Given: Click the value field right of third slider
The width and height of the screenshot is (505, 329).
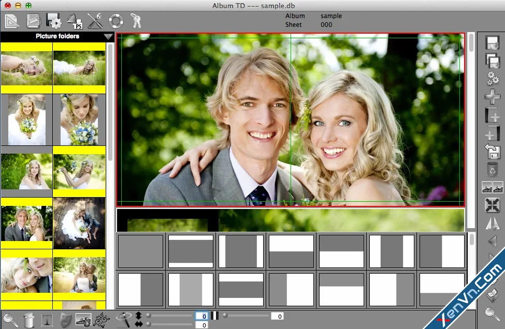Looking at the screenshot, I should [277, 316].
